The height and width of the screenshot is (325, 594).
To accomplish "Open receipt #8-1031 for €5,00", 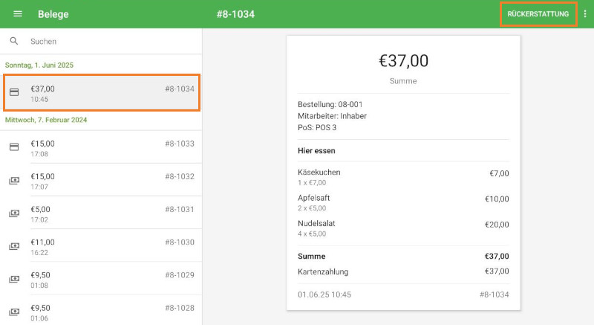I will (x=102, y=213).
